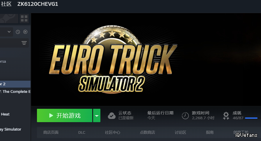Open the 点数商店 link
Viewport: 261px width, 141px height.
[148, 132]
